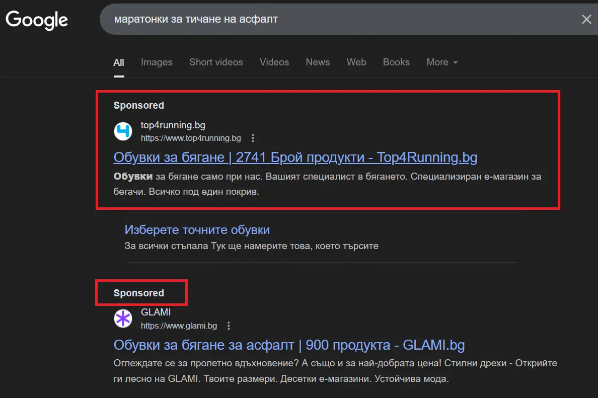
Task: Open 'Изберете точните обувки' sitelink
Action: (x=197, y=229)
